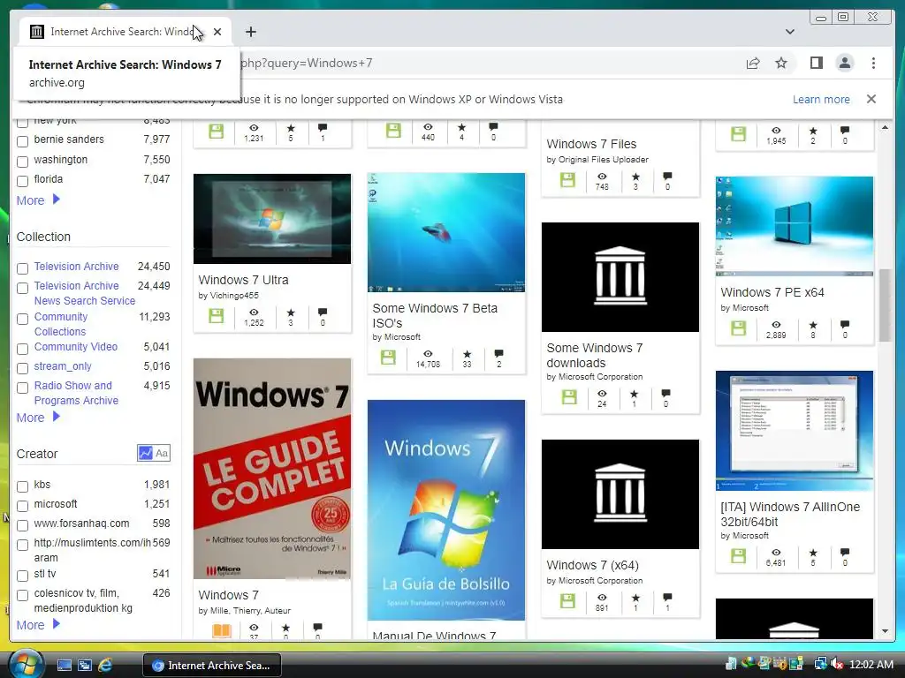Expand More under Creator list
This screenshot has width=905, height=678.
pyautogui.click(x=38, y=624)
